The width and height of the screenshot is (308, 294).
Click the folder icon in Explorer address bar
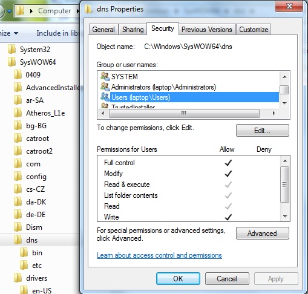click(x=21, y=10)
